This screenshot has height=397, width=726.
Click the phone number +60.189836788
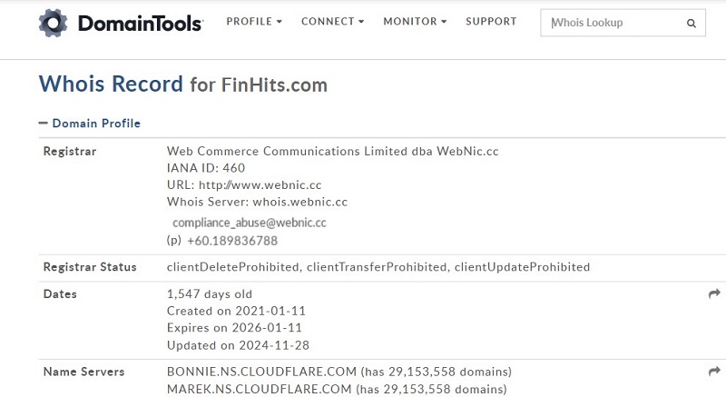[x=232, y=241]
